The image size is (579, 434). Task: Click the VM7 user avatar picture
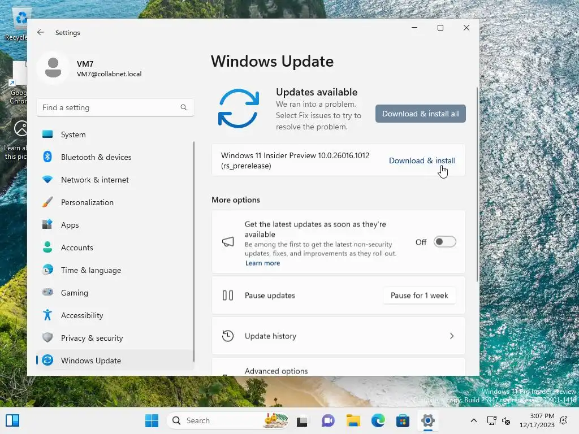coord(53,68)
